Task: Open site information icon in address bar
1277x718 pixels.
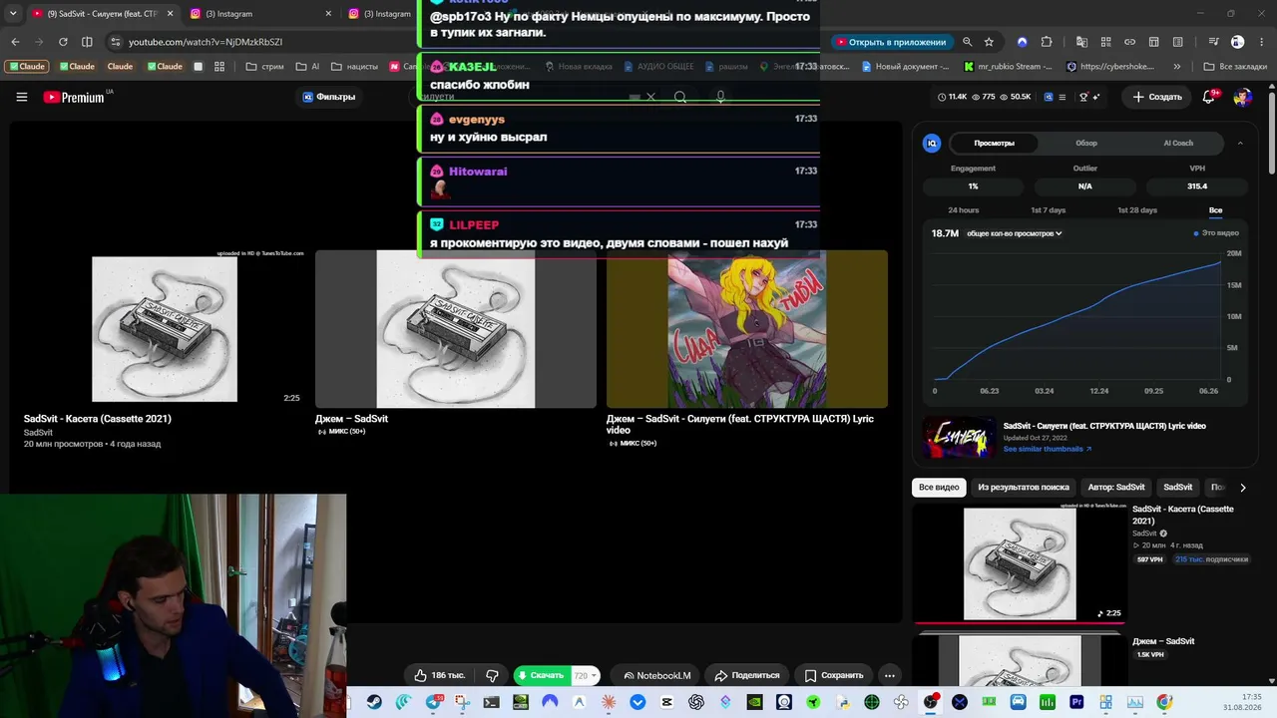Action: (115, 42)
